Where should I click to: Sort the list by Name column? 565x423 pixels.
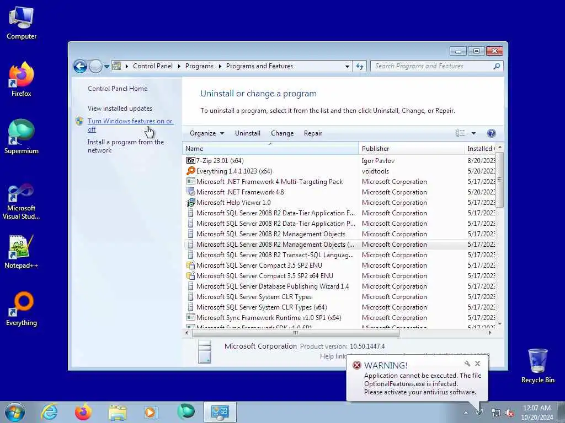pyautogui.click(x=270, y=149)
